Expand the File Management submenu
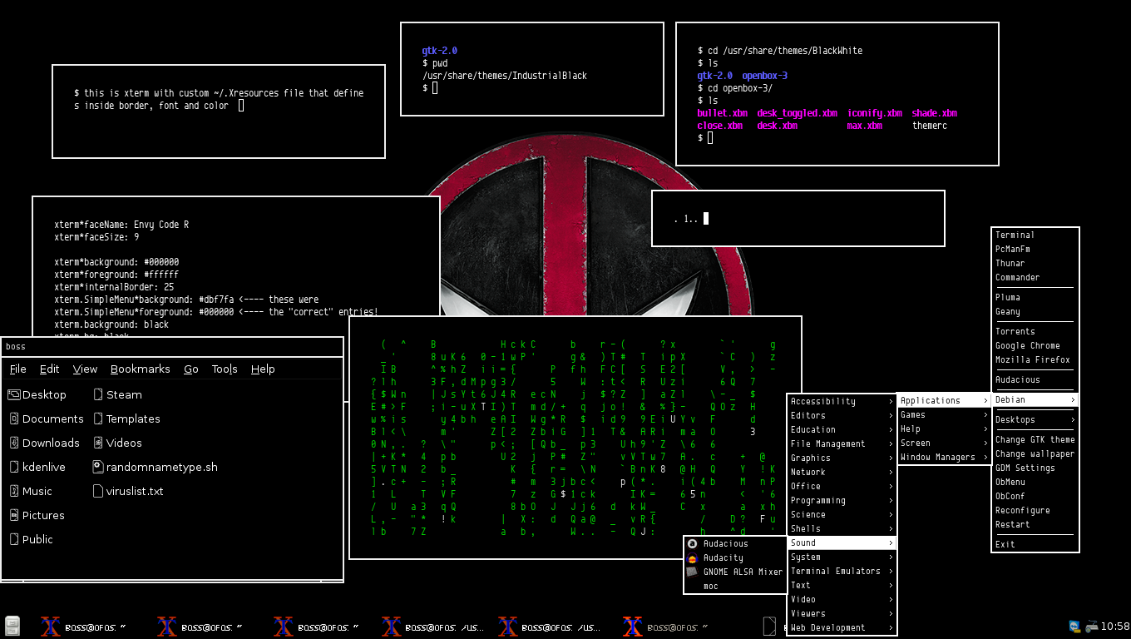 [842, 443]
